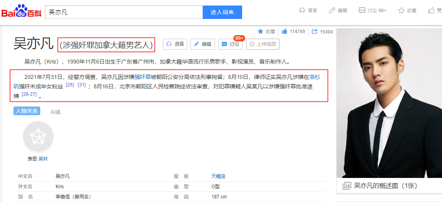The image size is (442, 202).
Task: Open reference [31] citation
Action: click(82, 85)
